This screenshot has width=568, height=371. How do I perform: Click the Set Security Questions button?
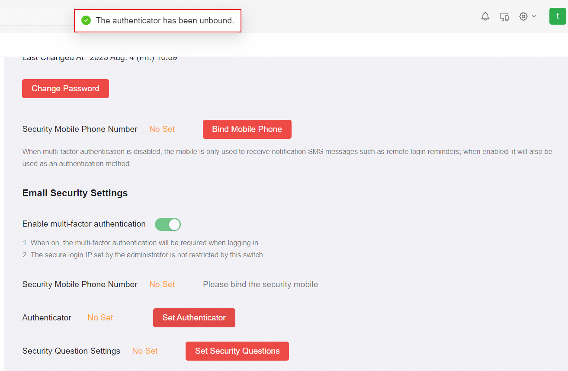pyautogui.click(x=237, y=351)
